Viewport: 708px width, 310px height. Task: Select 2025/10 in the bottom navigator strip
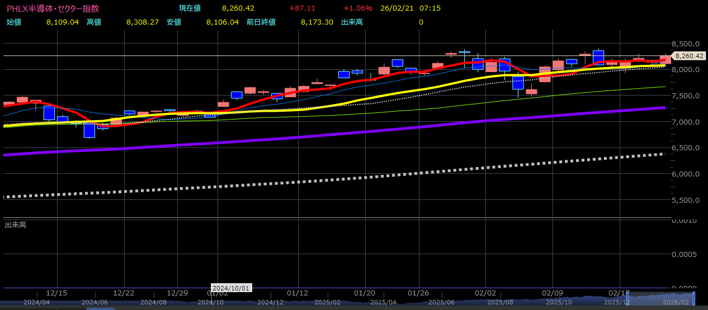[x=557, y=302]
